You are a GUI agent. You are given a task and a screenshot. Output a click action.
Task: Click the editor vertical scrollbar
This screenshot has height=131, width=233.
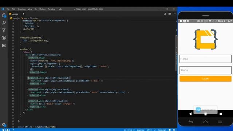pos(176,53)
